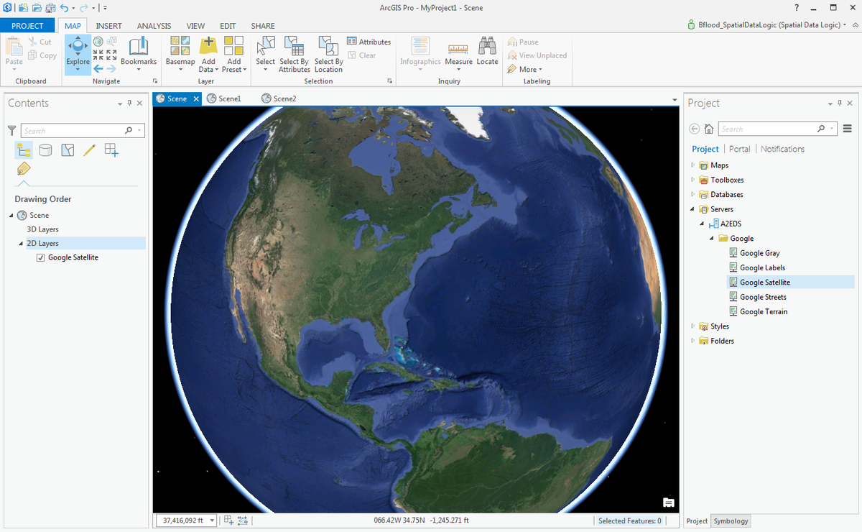Collapse the Servers node

[692, 209]
